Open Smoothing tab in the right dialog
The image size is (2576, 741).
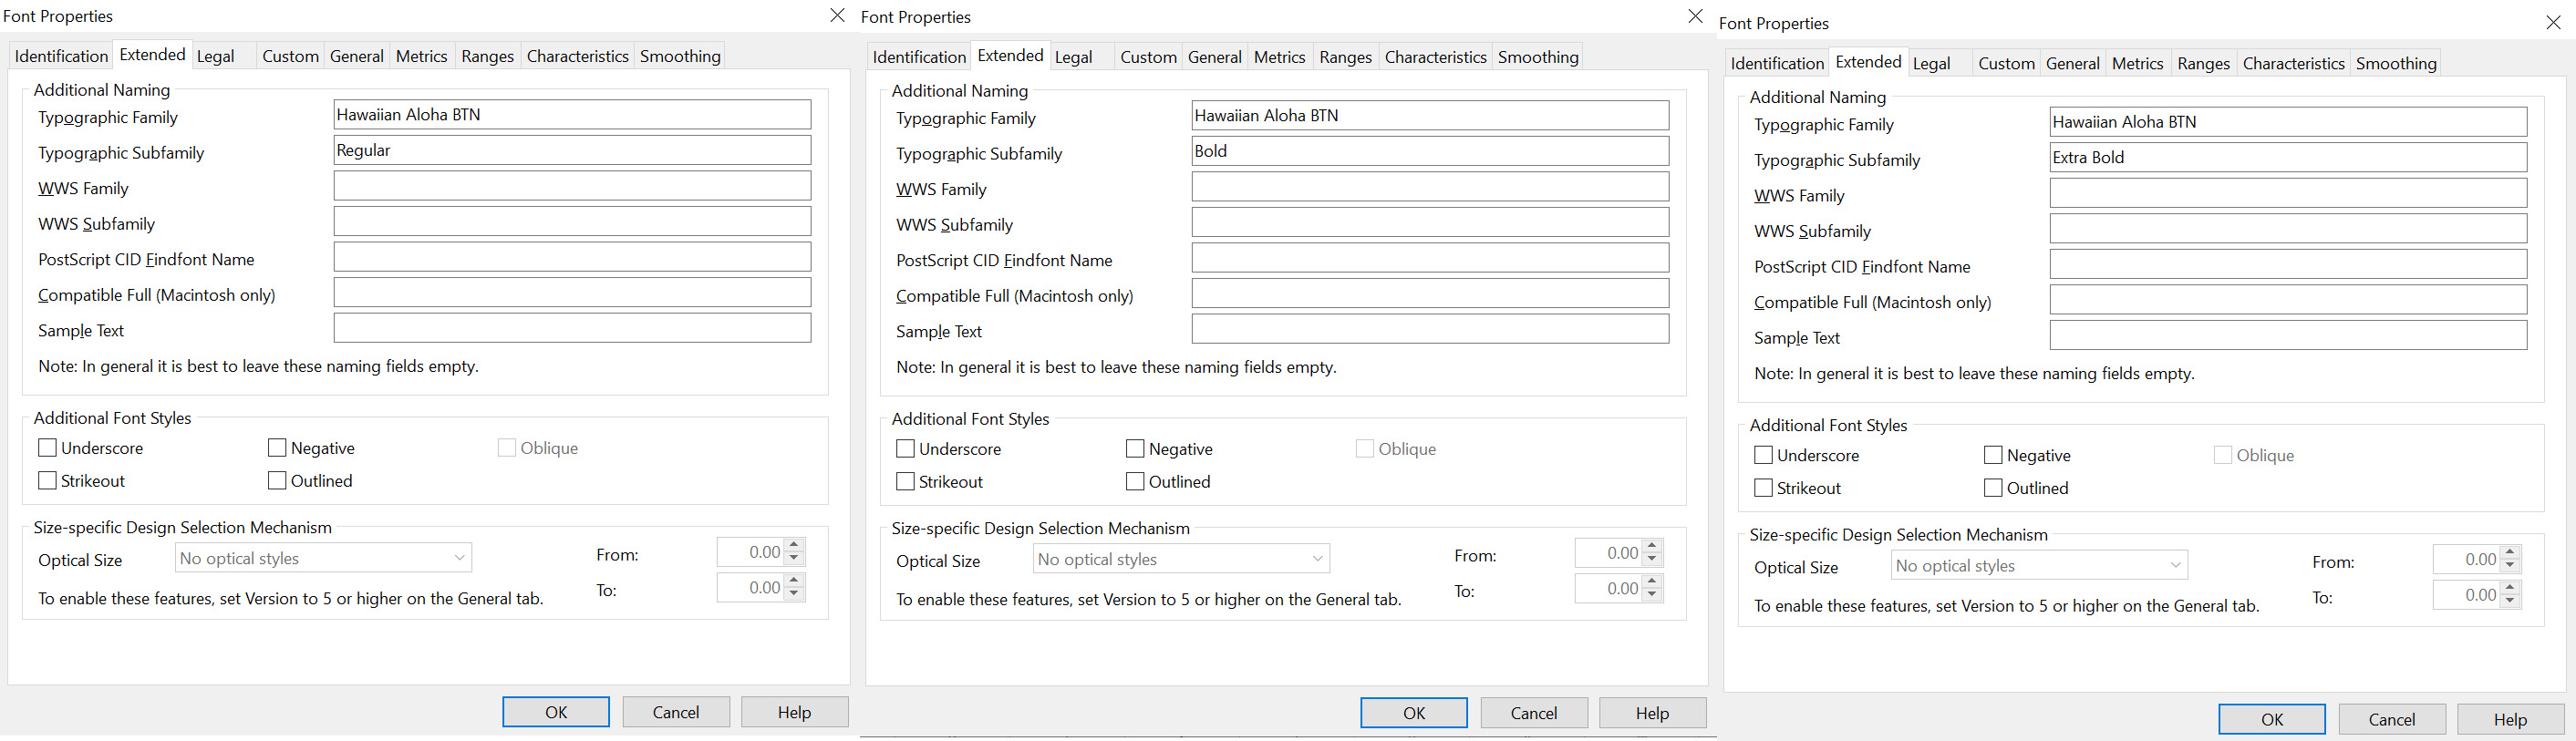pyautogui.click(x=2395, y=64)
